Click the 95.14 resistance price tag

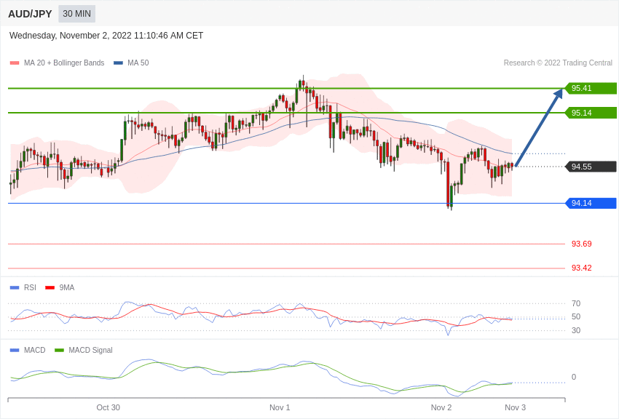591,113
